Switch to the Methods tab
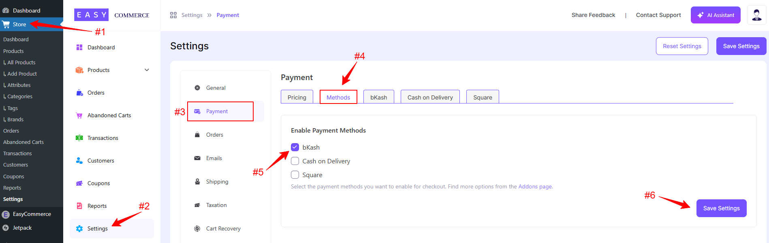This screenshot has height=243, width=769. (x=338, y=97)
